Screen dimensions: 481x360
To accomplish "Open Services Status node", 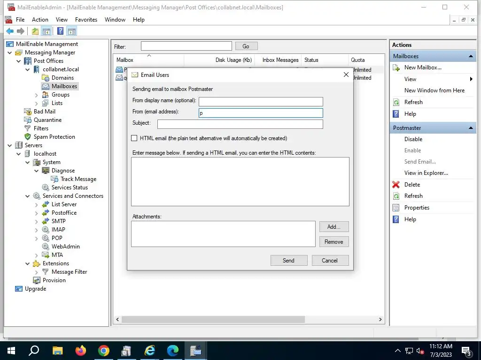I will pos(70,187).
